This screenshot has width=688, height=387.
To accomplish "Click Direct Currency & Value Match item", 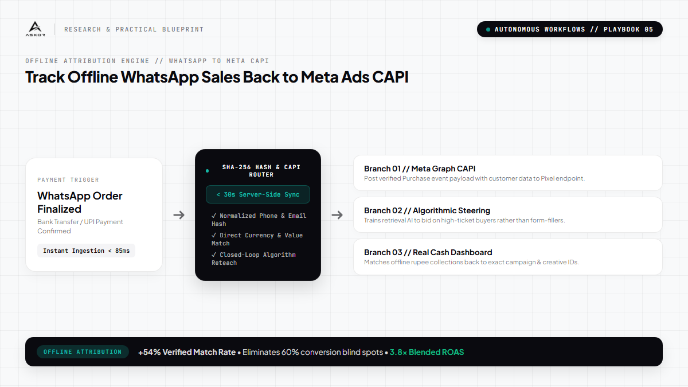I will (x=257, y=239).
